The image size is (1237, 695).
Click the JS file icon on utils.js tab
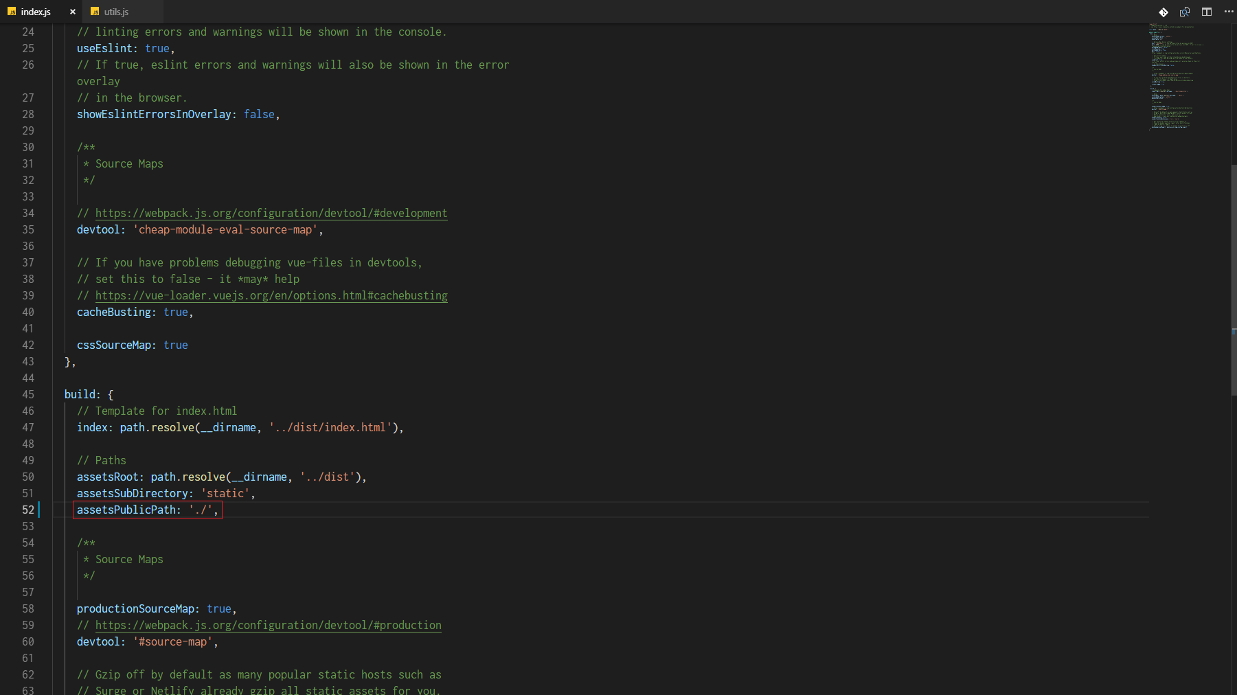click(x=95, y=12)
